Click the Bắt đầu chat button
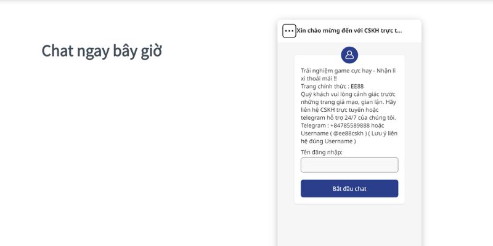Screen dimensions: 493x246 pyautogui.click(x=349, y=189)
